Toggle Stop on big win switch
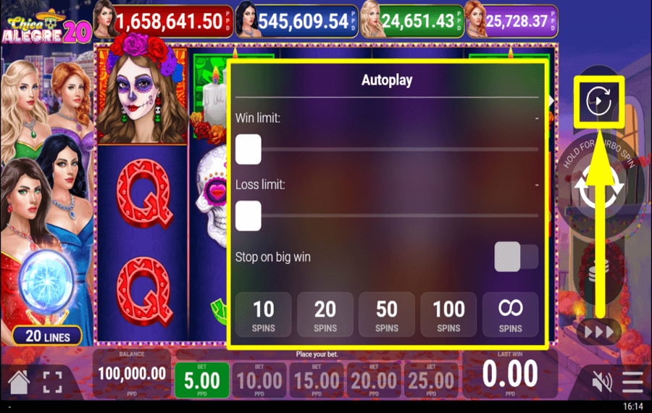 [516, 257]
